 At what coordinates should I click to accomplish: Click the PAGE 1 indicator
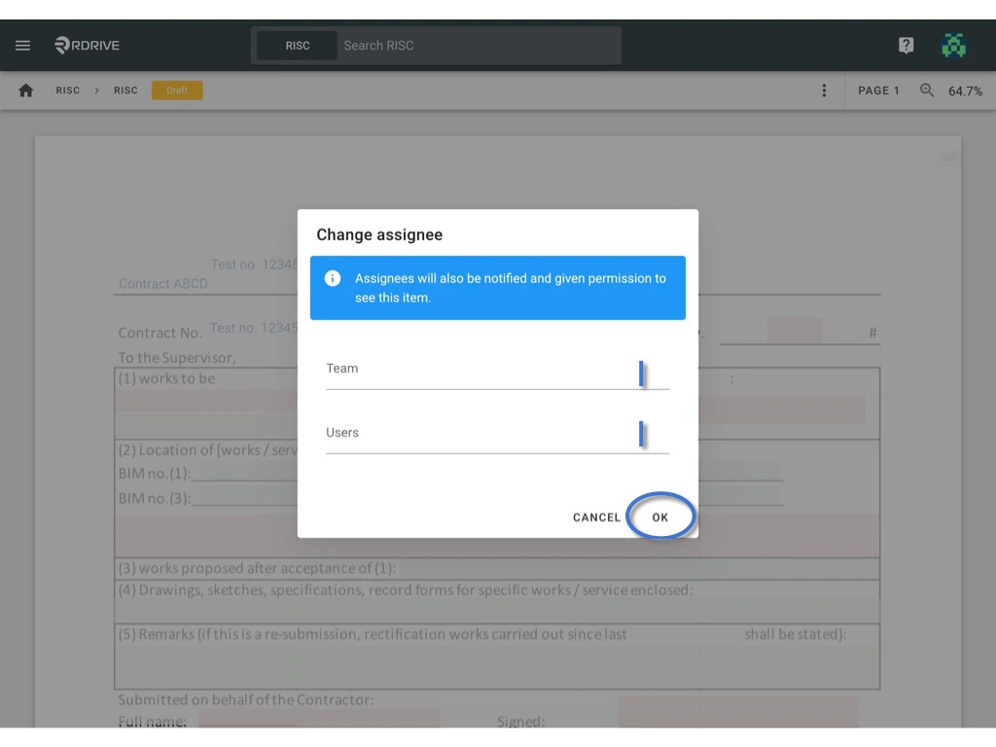click(x=877, y=90)
